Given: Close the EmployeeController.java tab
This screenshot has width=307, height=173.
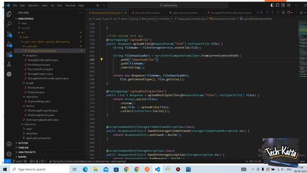Looking at the screenshot, I should point(126,13).
